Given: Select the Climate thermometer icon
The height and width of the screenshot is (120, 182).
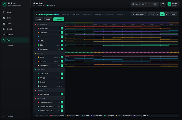Looking at the screenshot, I should [x=4, y=29].
